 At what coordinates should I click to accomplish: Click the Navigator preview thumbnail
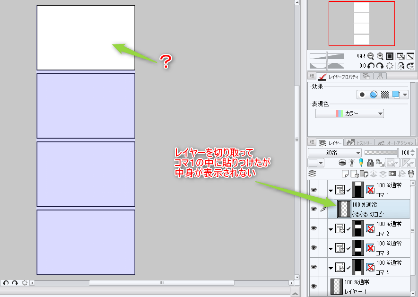(x=362, y=24)
